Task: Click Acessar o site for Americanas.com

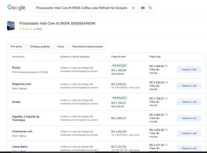Action: 189,133
